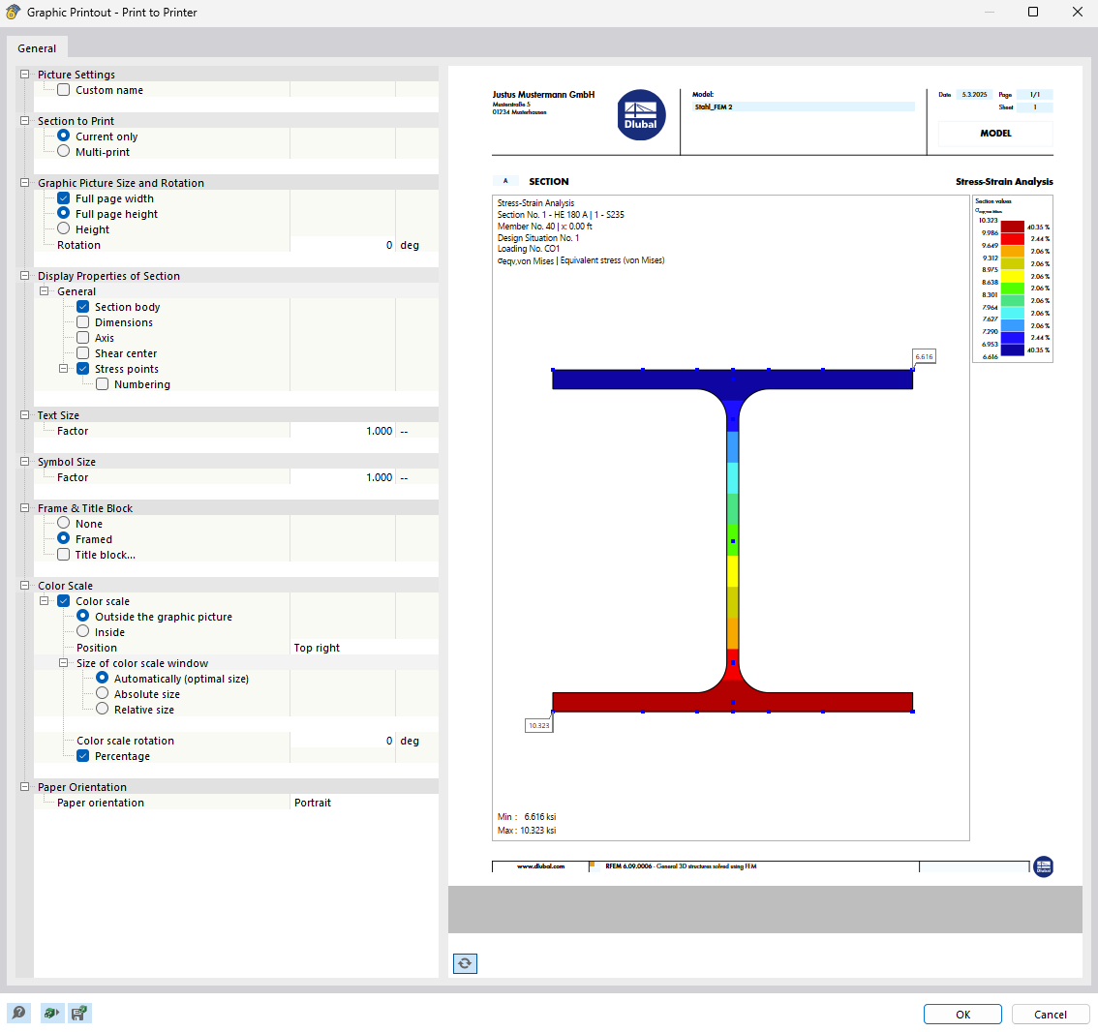1098x1032 pixels.
Task: Collapse Display Properties of Section
Action: (x=24, y=276)
